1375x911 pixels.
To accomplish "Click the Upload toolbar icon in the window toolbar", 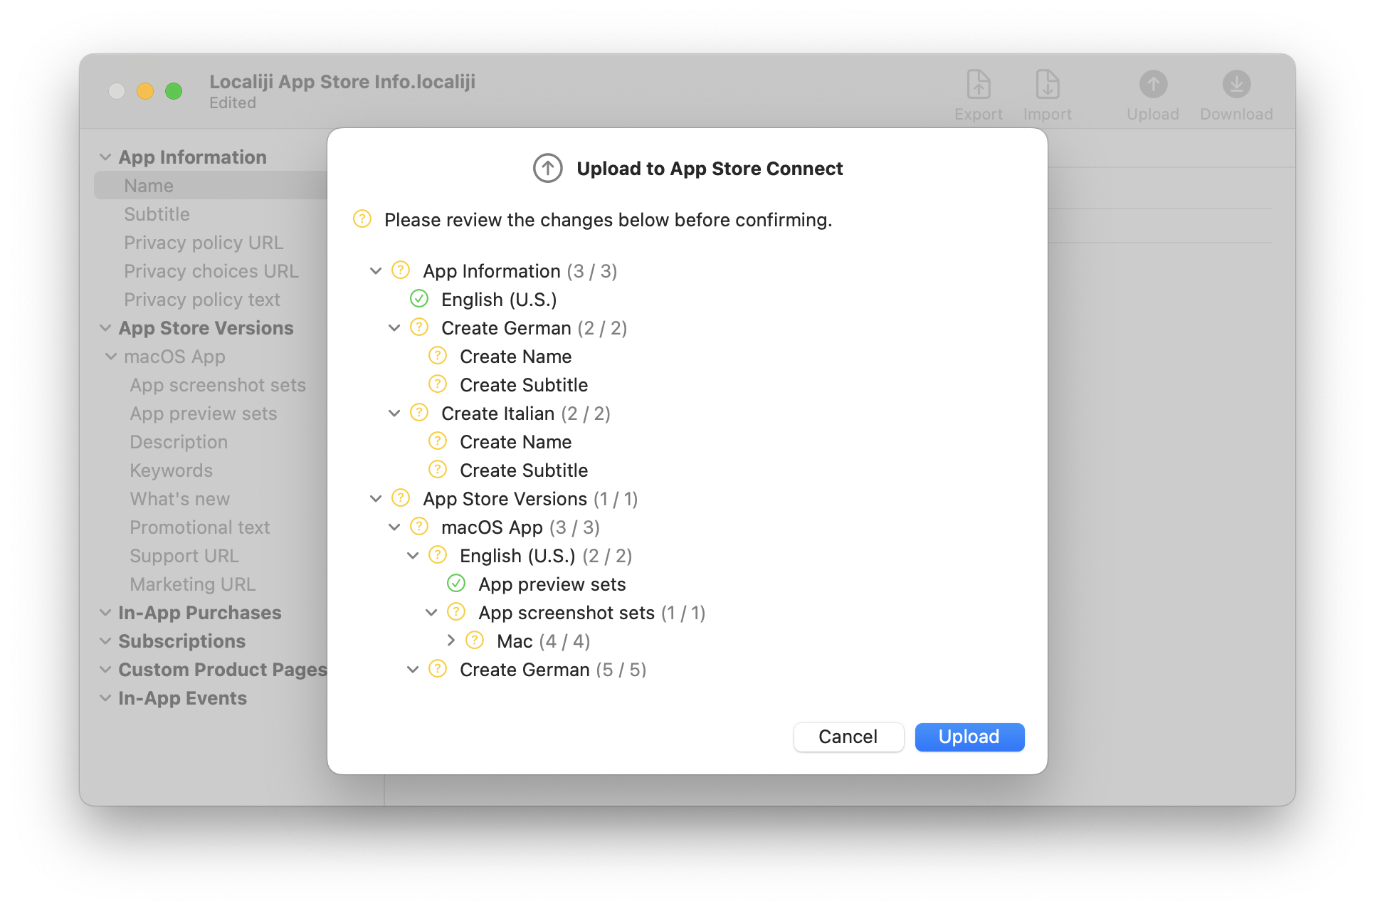I will pos(1153,85).
